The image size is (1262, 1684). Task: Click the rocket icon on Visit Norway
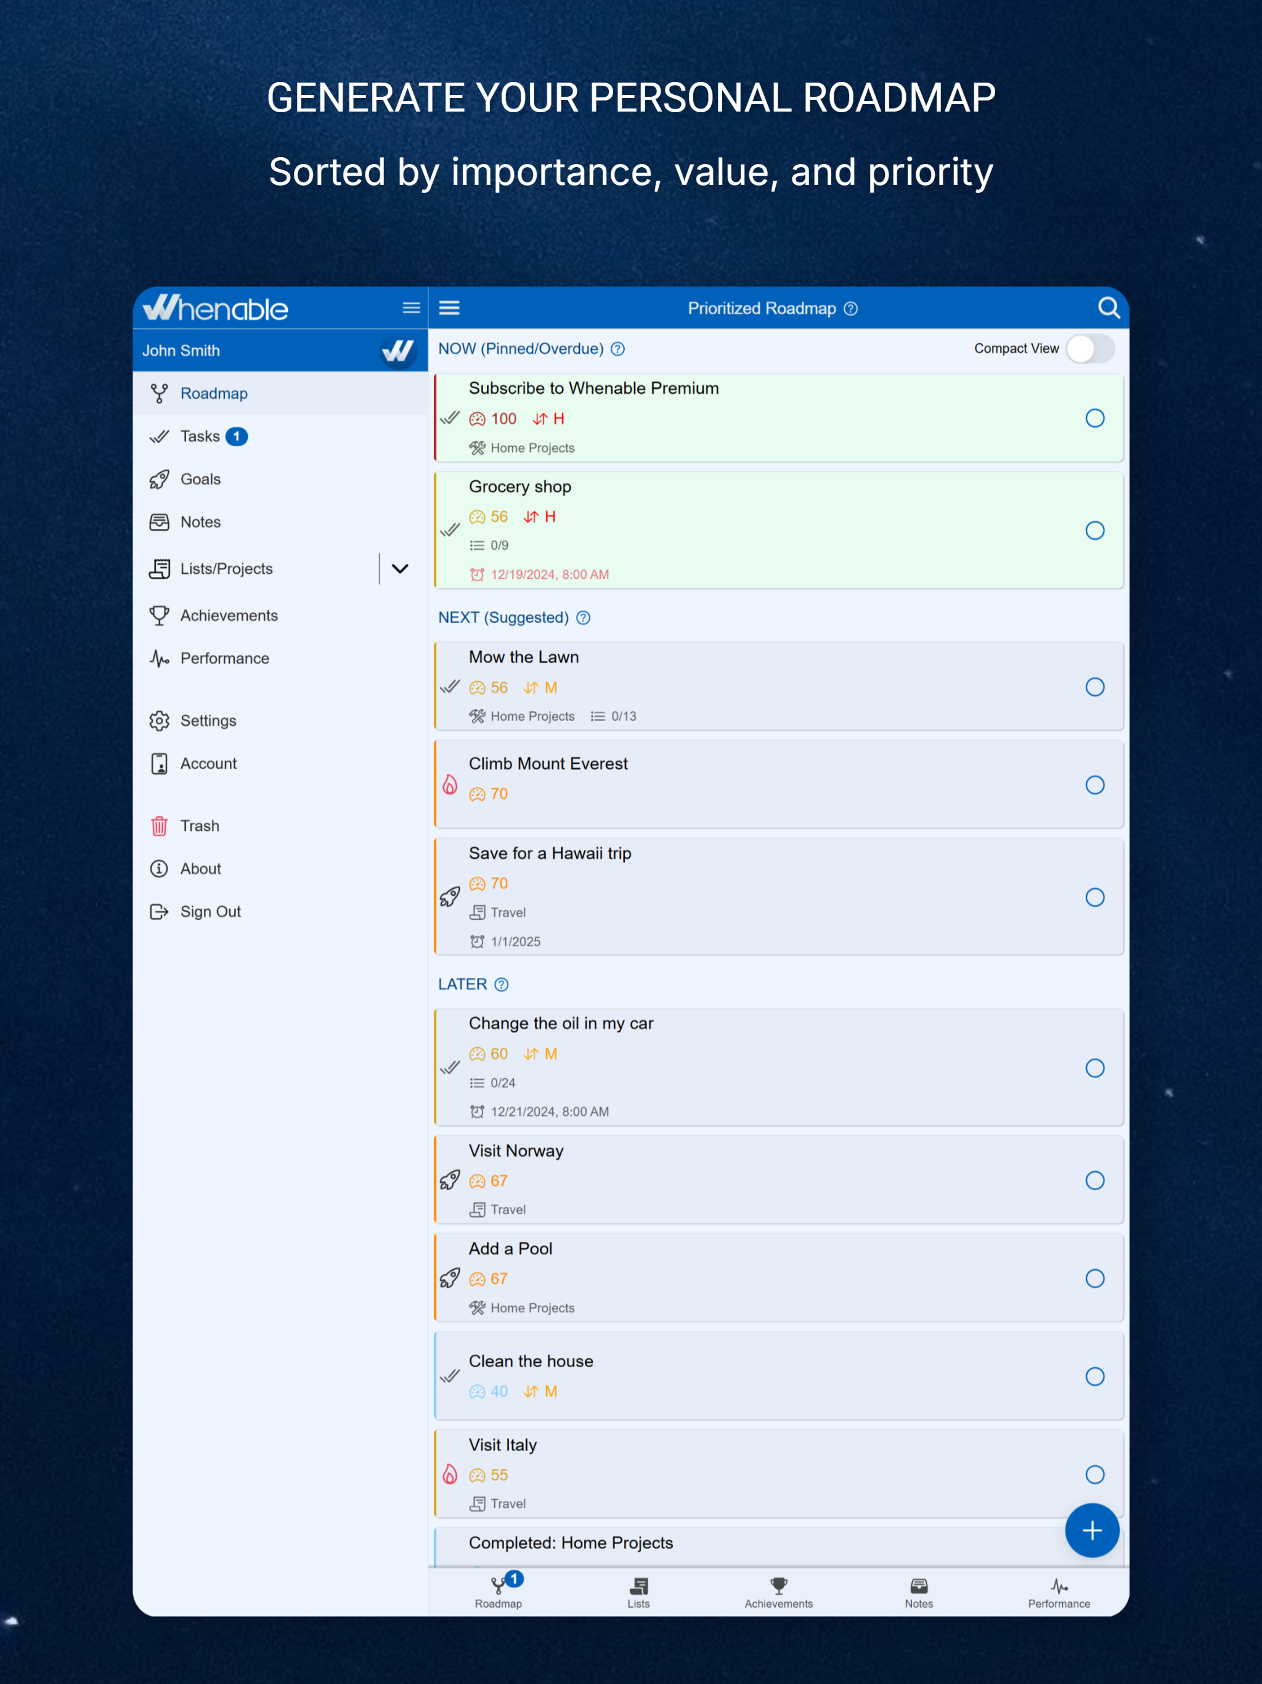point(450,1180)
